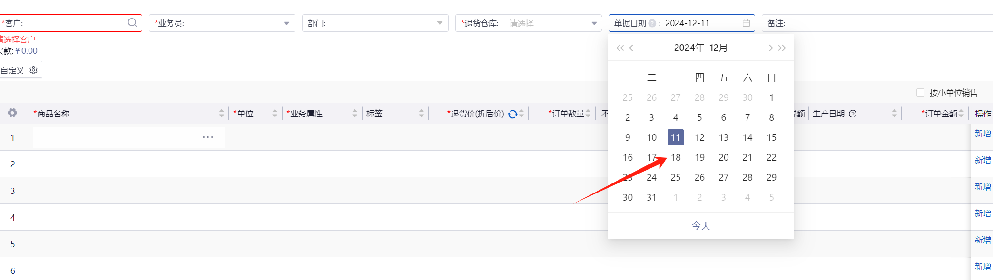Expand the 业务员 dropdown

pos(286,23)
